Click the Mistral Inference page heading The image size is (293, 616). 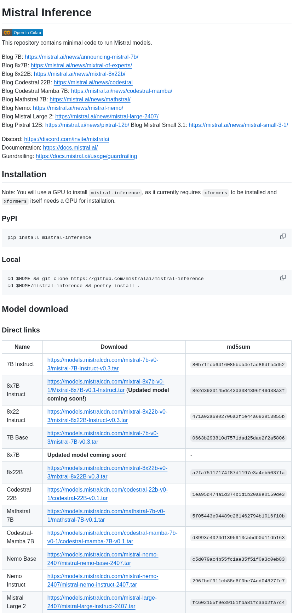47,12
